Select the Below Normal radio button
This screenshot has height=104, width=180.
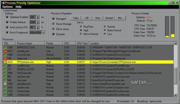tap(105, 30)
